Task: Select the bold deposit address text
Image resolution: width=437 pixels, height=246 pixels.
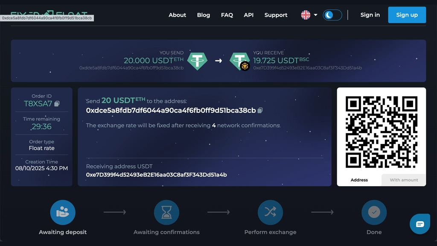Action: pyautogui.click(x=171, y=111)
